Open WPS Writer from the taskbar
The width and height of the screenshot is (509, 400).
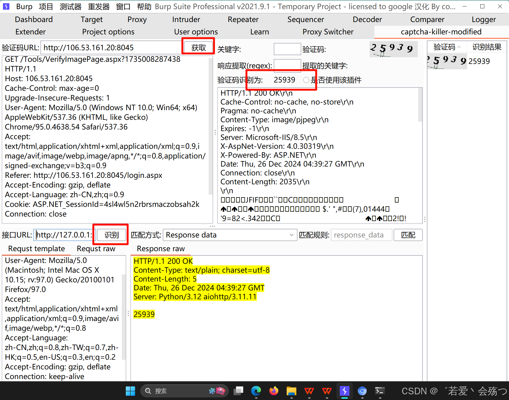point(309,391)
